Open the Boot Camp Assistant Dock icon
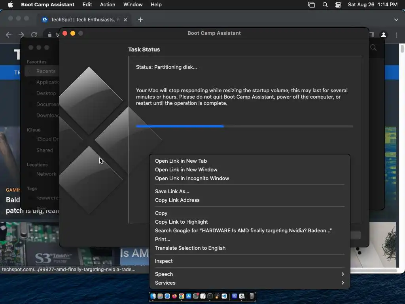 tap(242, 296)
